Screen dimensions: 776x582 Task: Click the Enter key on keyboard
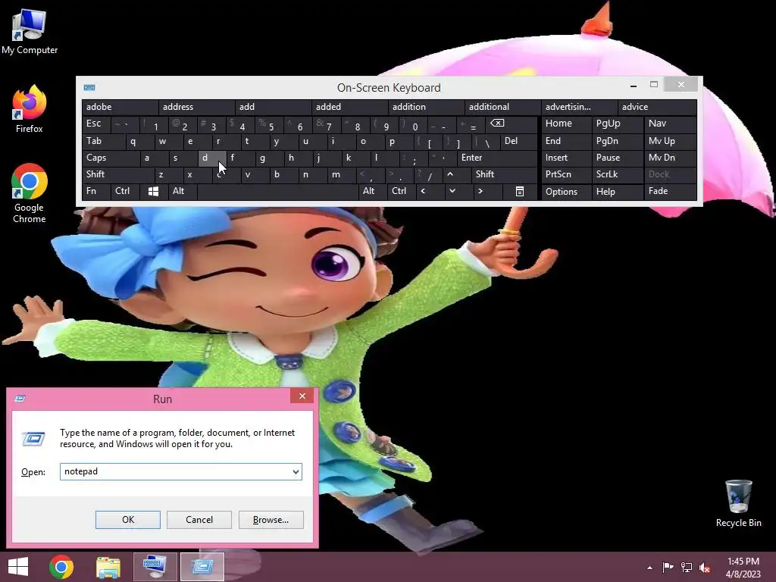pyautogui.click(x=497, y=158)
